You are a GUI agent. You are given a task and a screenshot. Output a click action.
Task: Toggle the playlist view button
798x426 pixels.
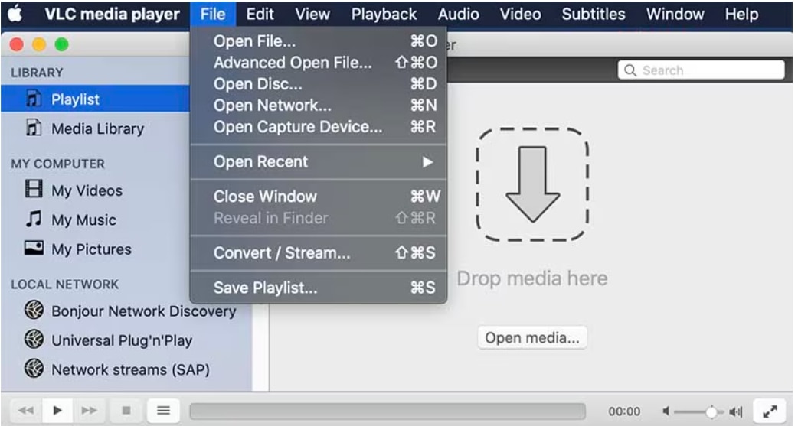coord(163,410)
